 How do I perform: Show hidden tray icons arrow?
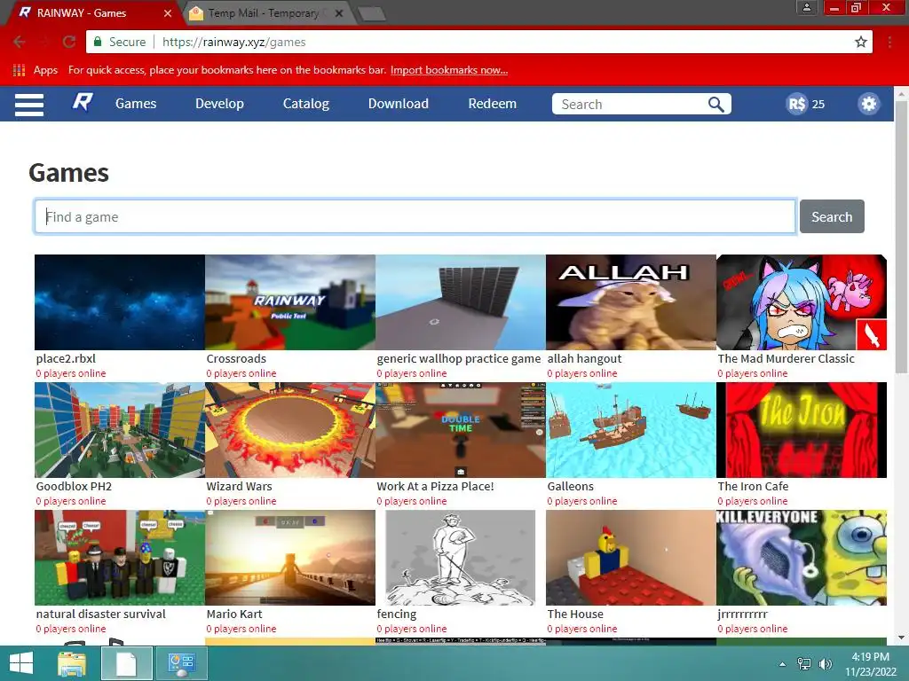(x=783, y=663)
